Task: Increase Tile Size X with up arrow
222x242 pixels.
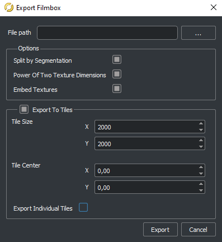Action: click(201, 123)
